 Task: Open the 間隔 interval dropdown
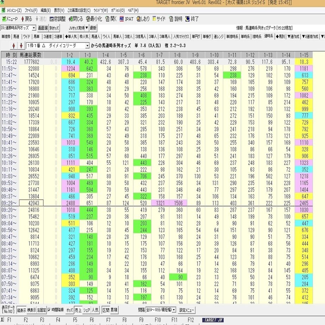pyautogui.click(x=174, y=310)
